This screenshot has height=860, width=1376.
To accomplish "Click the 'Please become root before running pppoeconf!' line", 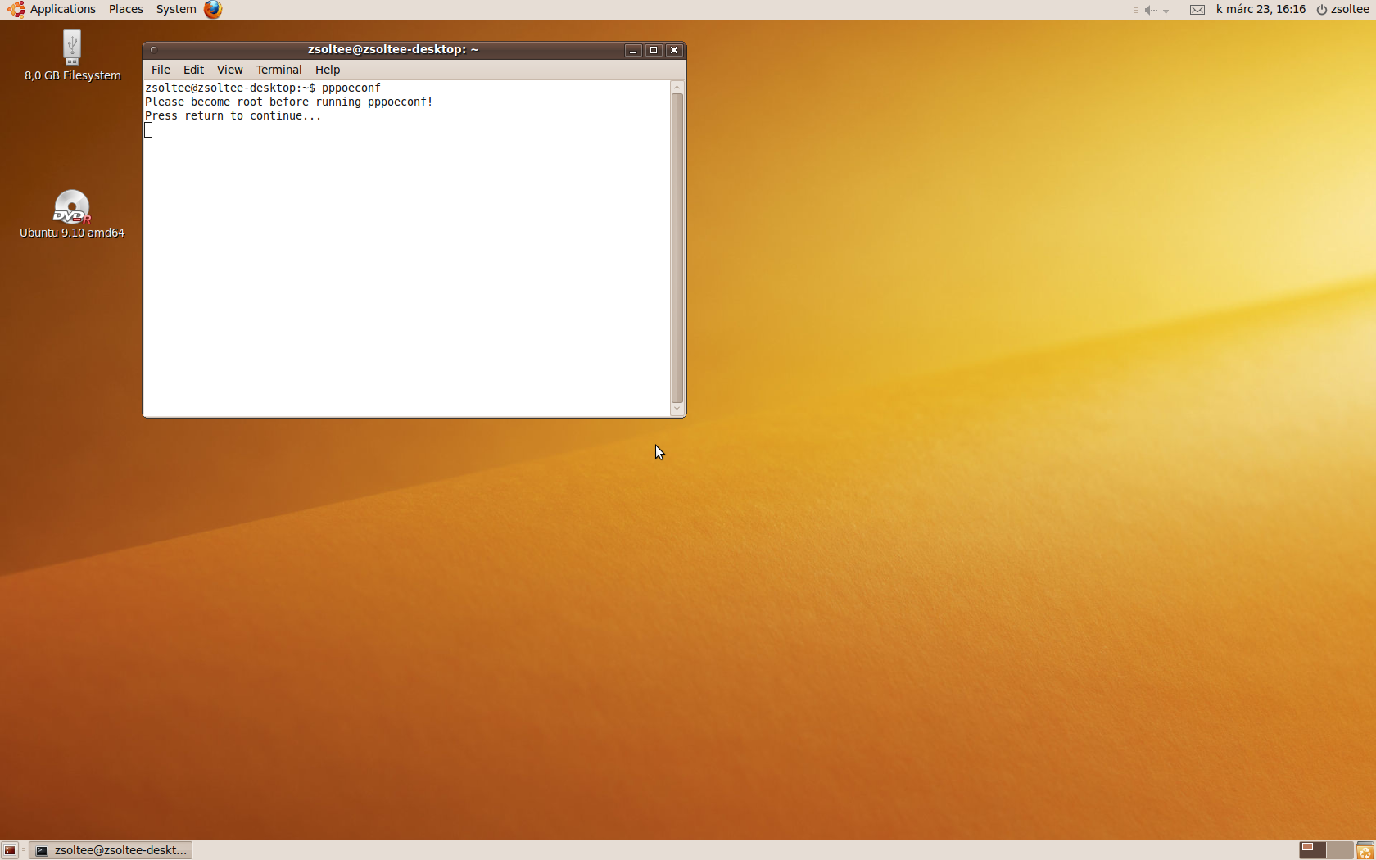I will (x=289, y=102).
